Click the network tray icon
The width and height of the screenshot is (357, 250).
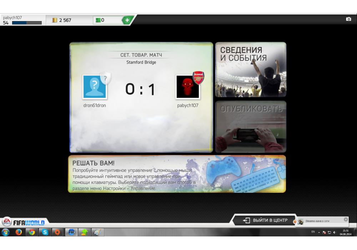329,232
